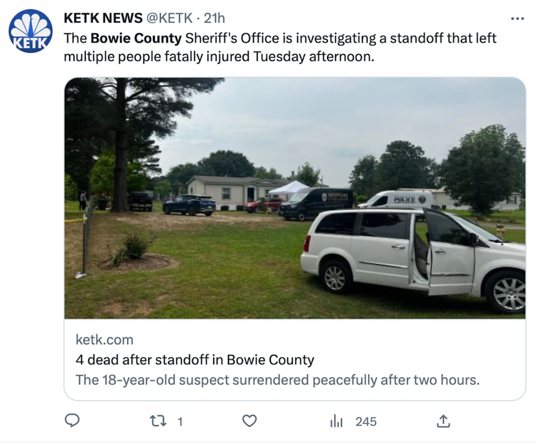
Task: Click the 18-year-old suspect card description
Action: (x=277, y=380)
